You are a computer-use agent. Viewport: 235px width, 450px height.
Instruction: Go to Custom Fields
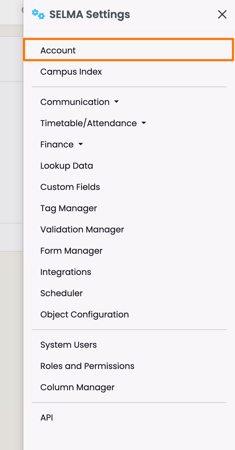click(70, 187)
